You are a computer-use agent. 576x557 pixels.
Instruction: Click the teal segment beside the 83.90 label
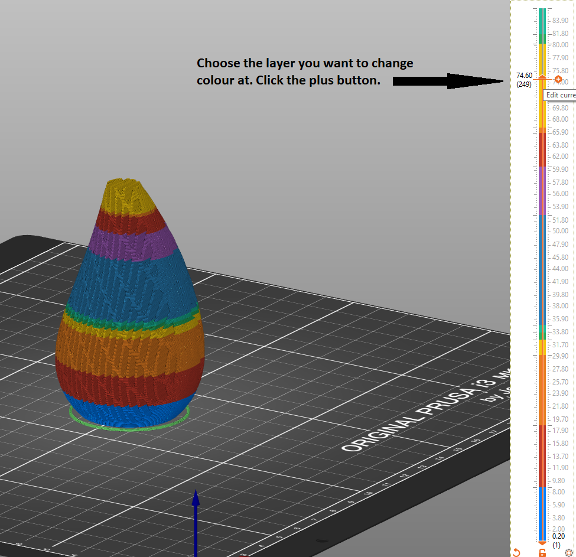click(x=542, y=21)
